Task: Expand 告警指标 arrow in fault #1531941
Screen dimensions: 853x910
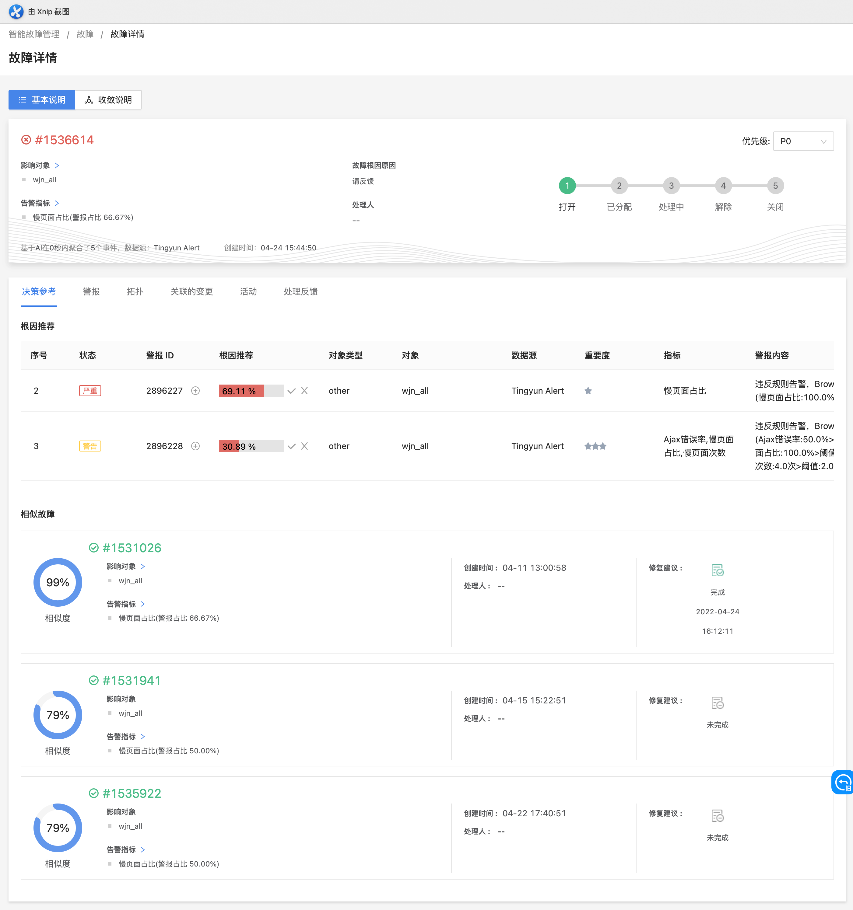Action: click(142, 737)
